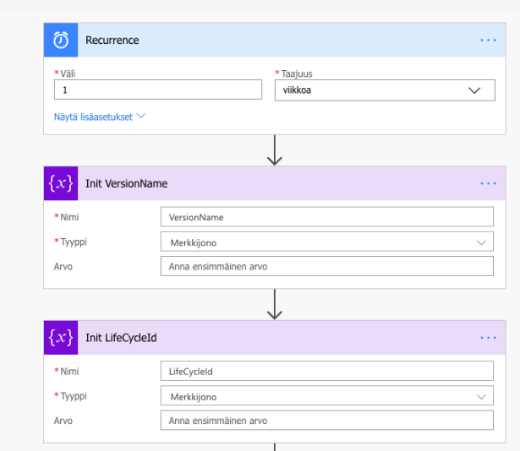The width and height of the screenshot is (520, 451).
Task: Click the Init VersionName header title
Action: click(127, 183)
